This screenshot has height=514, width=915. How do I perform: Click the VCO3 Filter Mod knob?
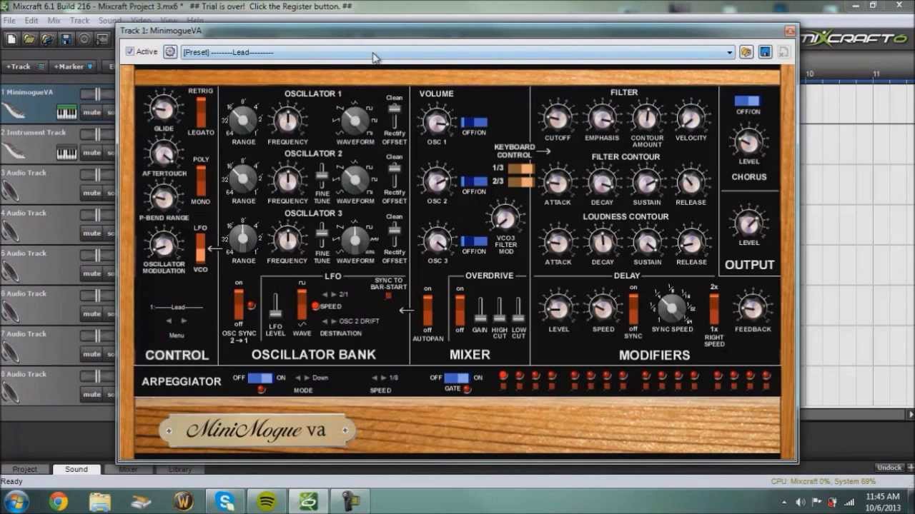(505, 218)
